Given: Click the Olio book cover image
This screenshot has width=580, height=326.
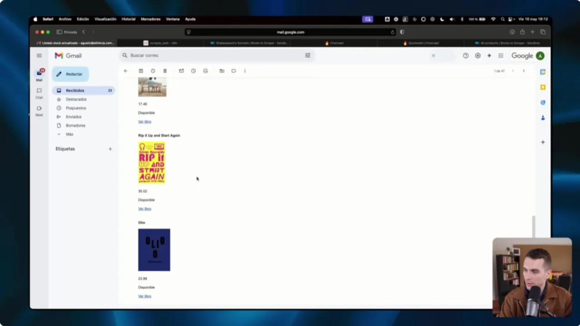Looking at the screenshot, I should click(x=154, y=250).
